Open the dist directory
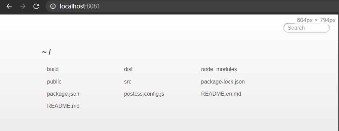 (x=128, y=69)
